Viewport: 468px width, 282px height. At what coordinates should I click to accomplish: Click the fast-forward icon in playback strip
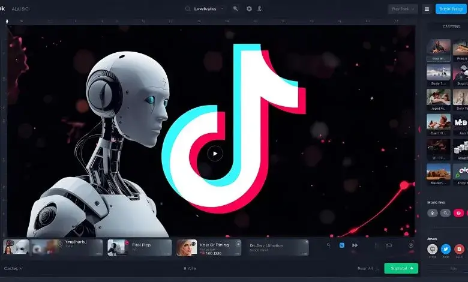(x=355, y=245)
